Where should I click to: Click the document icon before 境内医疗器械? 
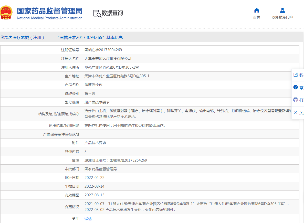[2, 37]
